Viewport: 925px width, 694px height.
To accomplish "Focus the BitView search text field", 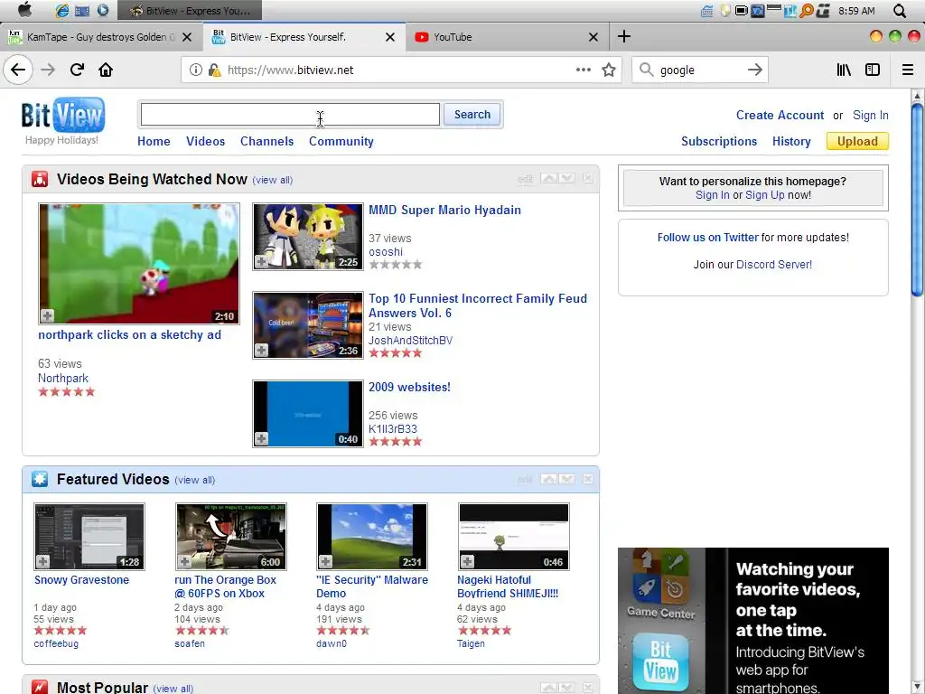I will [290, 115].
